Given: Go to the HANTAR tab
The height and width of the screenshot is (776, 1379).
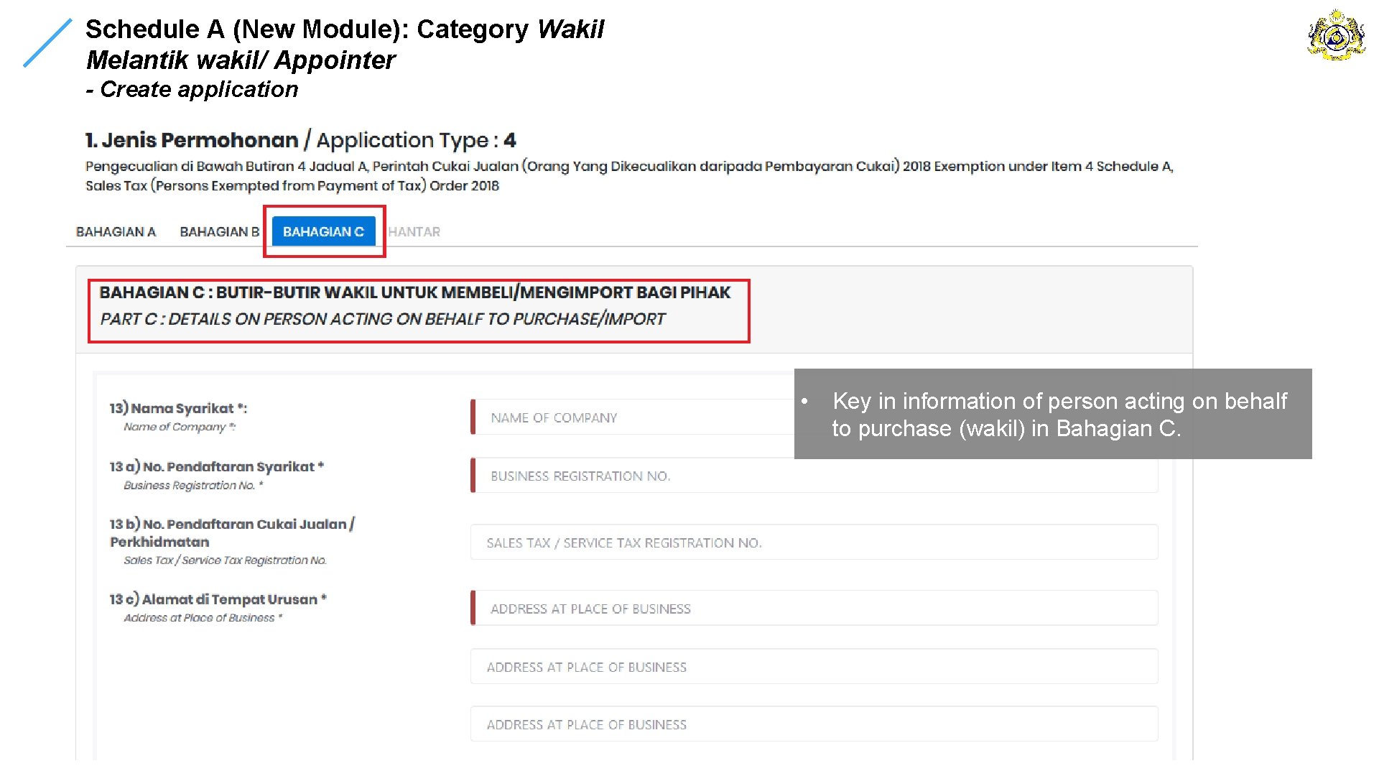Looking at the screenshot, I should [414, 232].
